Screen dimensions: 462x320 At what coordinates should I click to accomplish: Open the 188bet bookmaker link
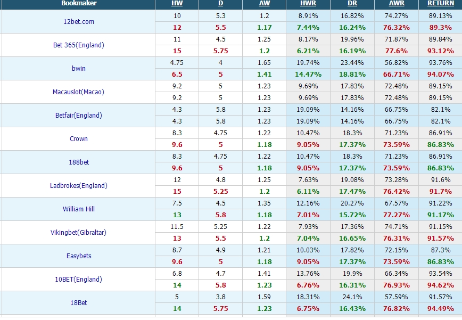pyautogui.click(x=79, y=162)
